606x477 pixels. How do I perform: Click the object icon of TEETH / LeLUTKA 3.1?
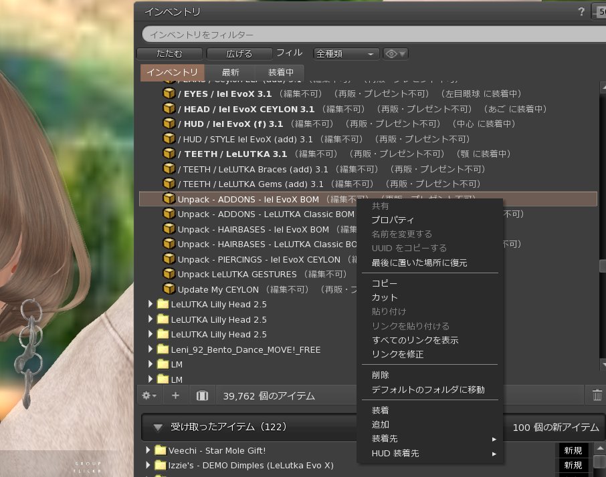(169, 154)
